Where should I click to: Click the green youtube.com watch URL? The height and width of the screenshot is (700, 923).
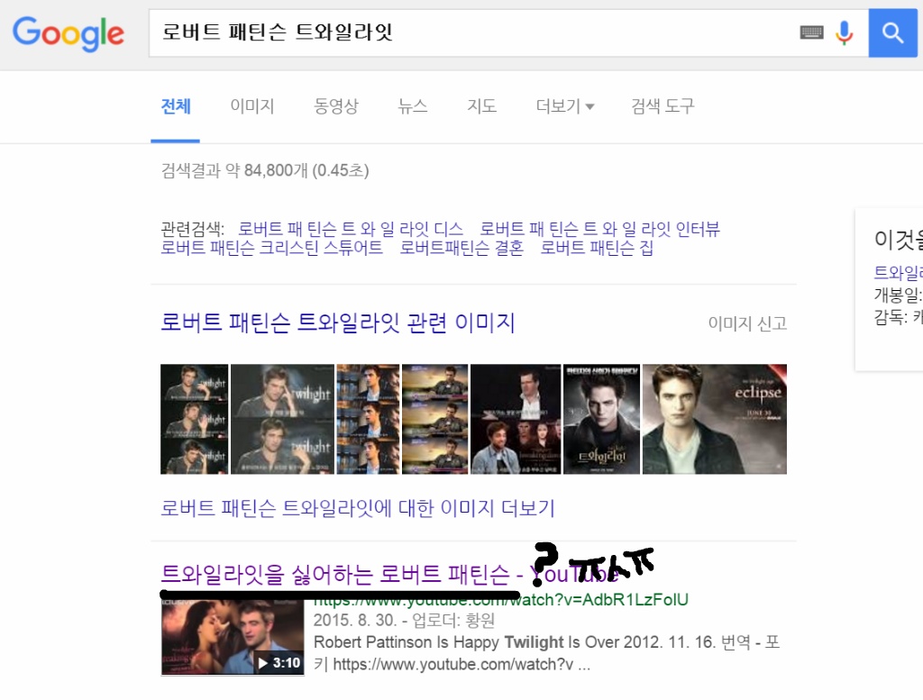(x=501, y=600)
